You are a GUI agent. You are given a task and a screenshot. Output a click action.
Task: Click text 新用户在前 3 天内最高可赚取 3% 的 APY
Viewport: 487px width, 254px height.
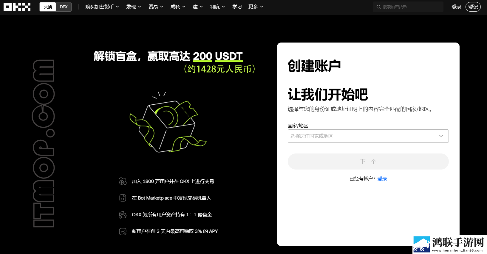tap(175, 231)
